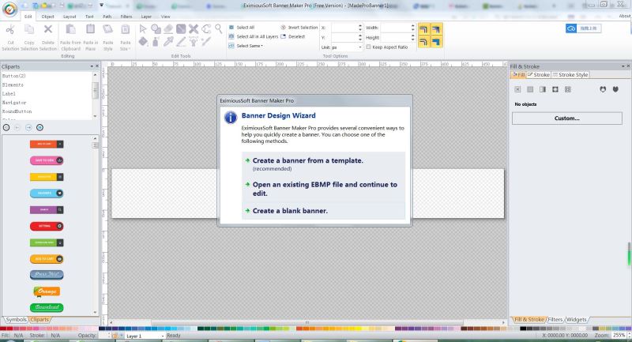Click Invert Selection in ribbon
Viewport: 632px width, 342px height.
[299, 28]
